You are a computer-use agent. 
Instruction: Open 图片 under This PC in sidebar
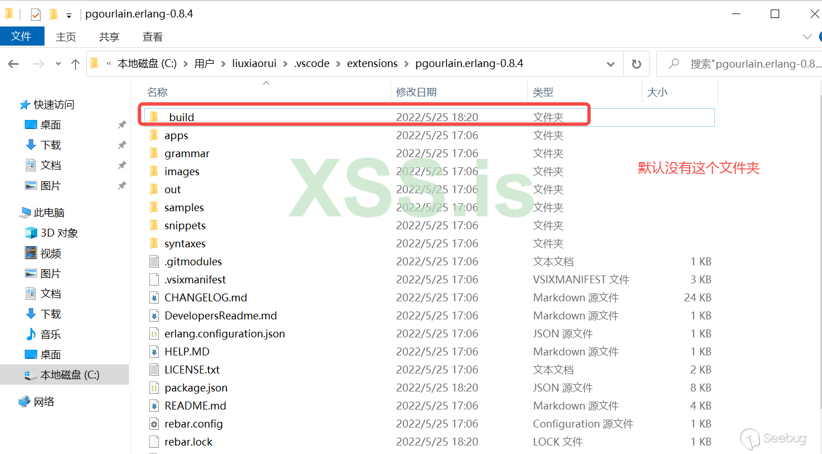click(x=51, y=274)
